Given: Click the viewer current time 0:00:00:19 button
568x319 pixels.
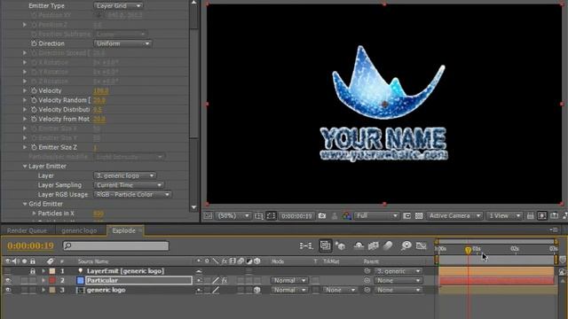Looking at the screenshot, I should point(296,216).
